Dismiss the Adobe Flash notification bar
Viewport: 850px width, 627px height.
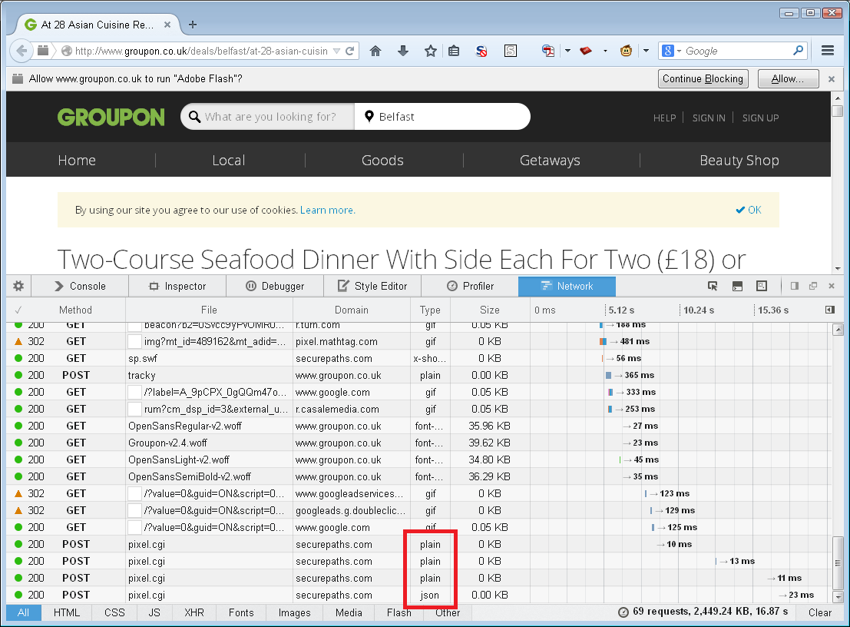click(832, 79)
